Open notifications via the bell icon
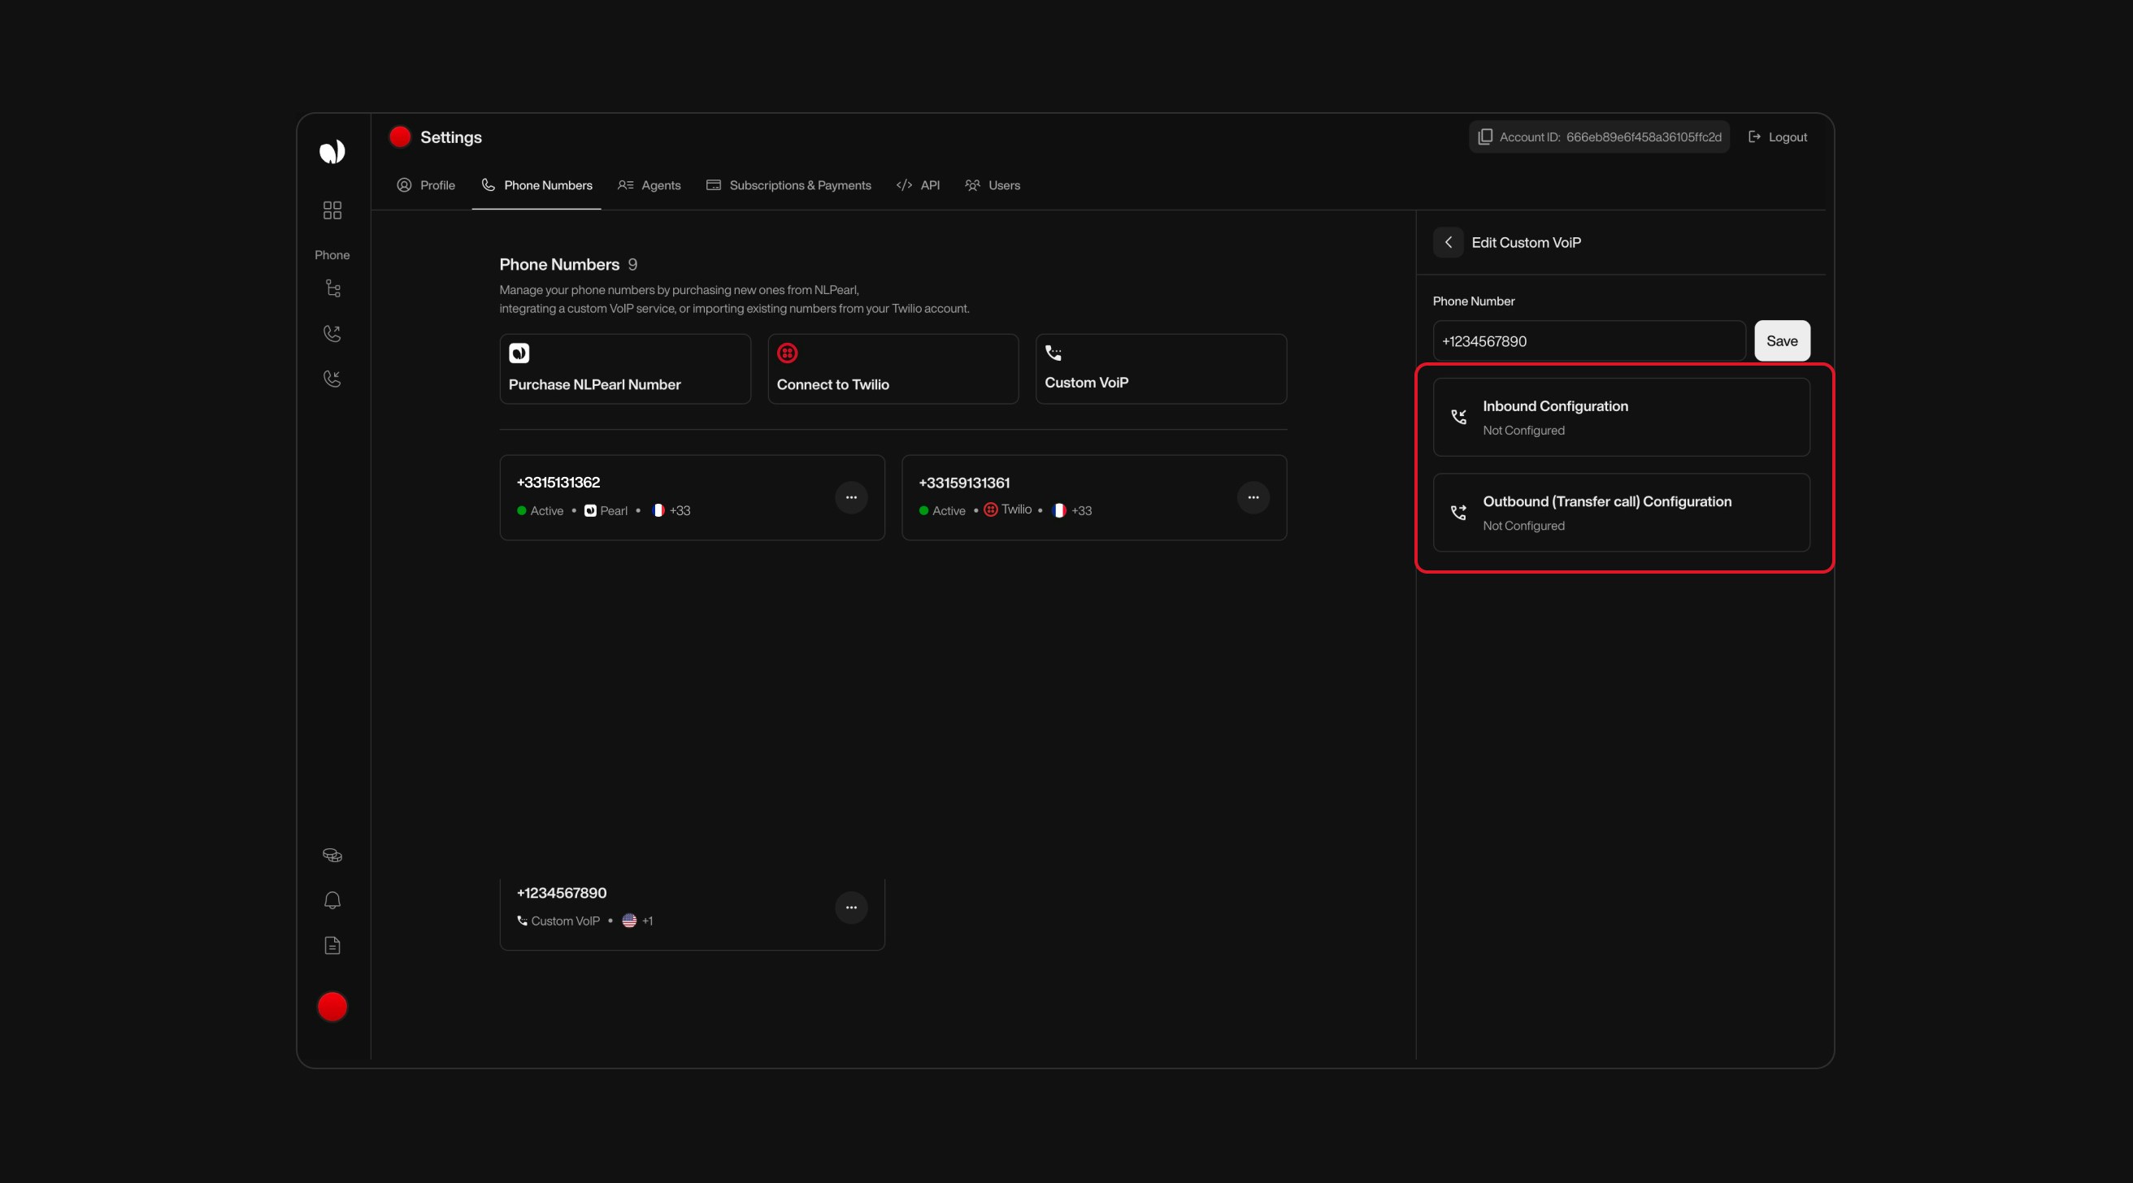The image size is (2133, 1183). coord(332,900)
